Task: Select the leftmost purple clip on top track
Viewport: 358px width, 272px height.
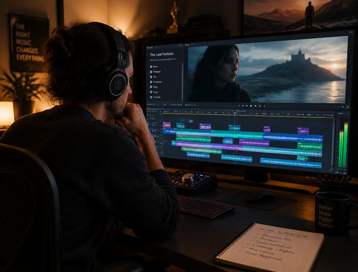Action: [167, 124]
